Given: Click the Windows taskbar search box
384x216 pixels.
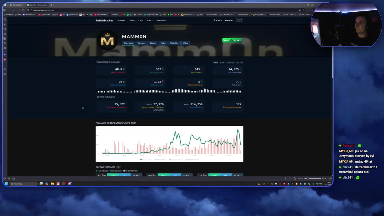Looking at the screenshot, I should [24, 184].
